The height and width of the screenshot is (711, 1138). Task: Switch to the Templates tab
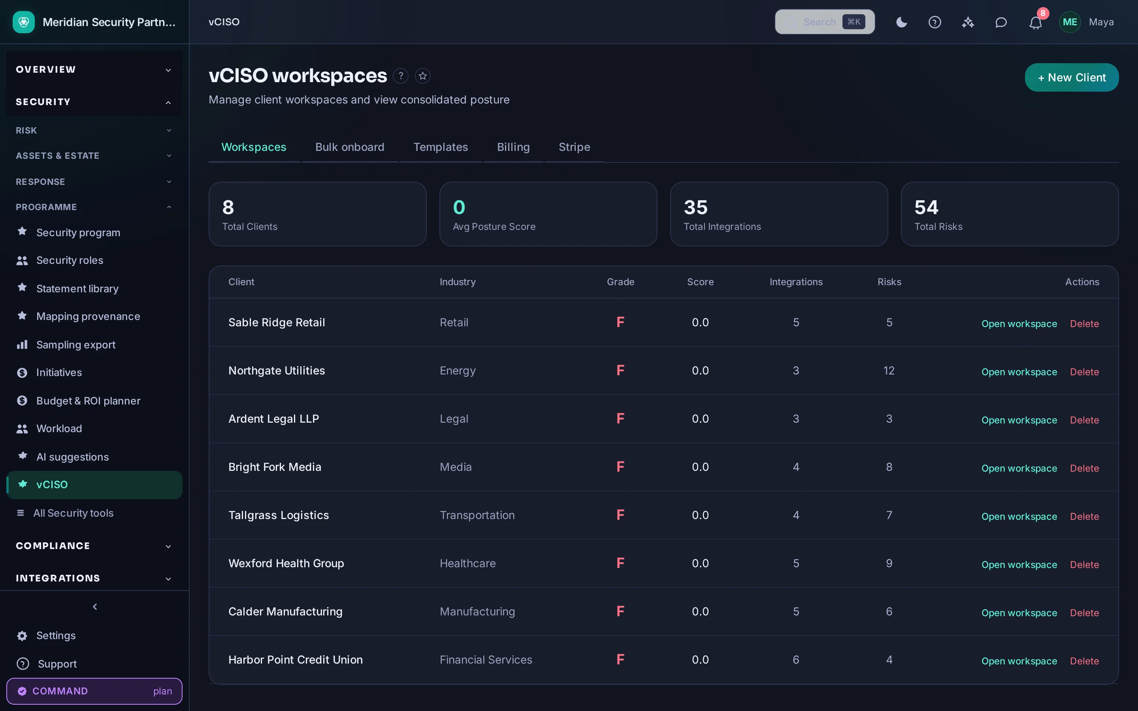441,147
